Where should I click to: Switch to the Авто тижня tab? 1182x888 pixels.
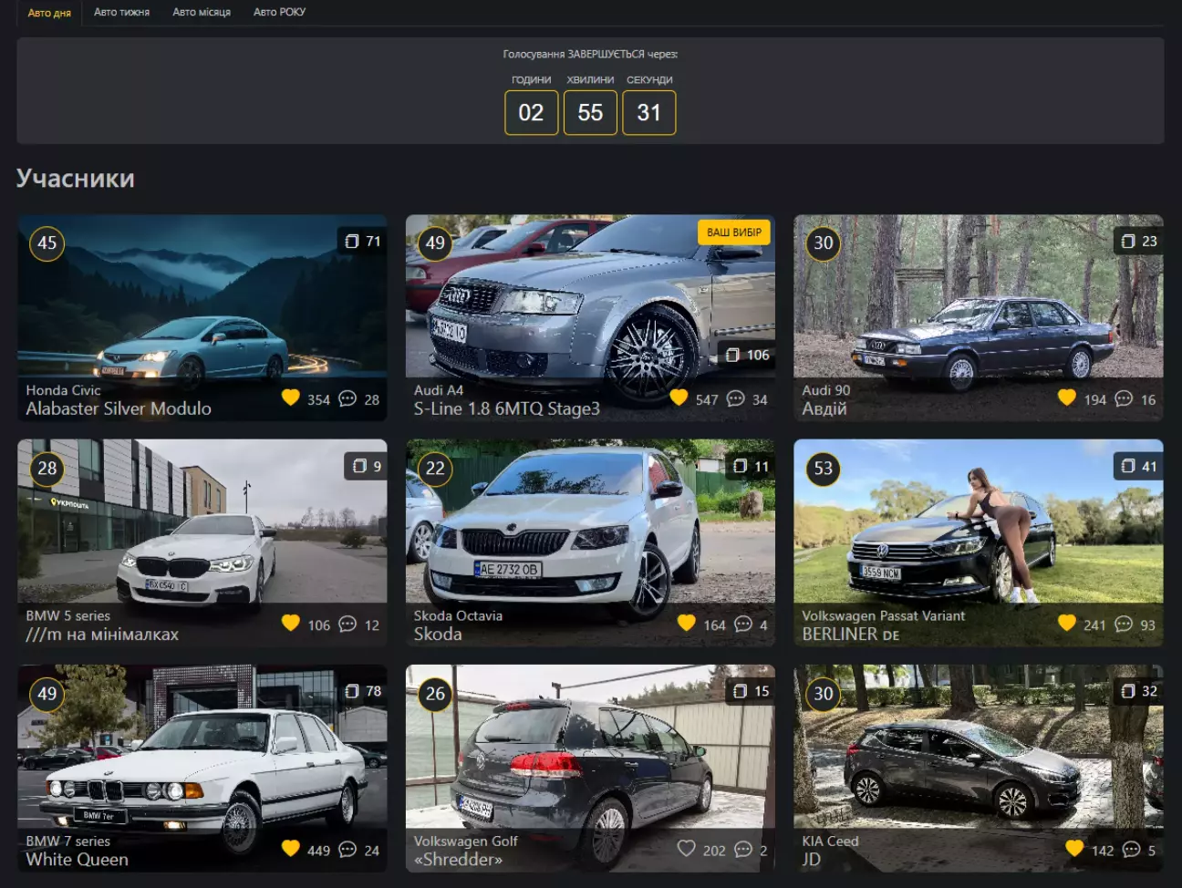(121, 13)
